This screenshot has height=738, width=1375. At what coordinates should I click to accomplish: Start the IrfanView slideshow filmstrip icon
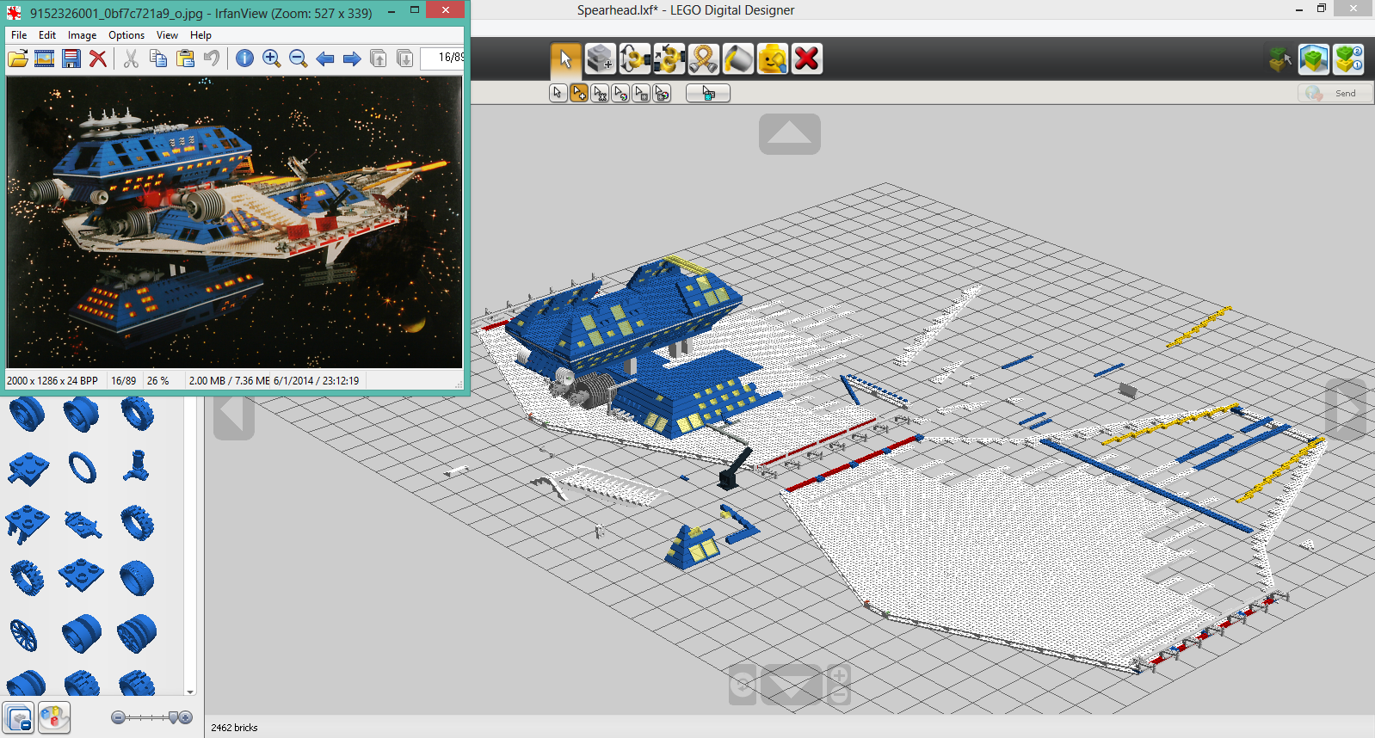pos(45,58)
